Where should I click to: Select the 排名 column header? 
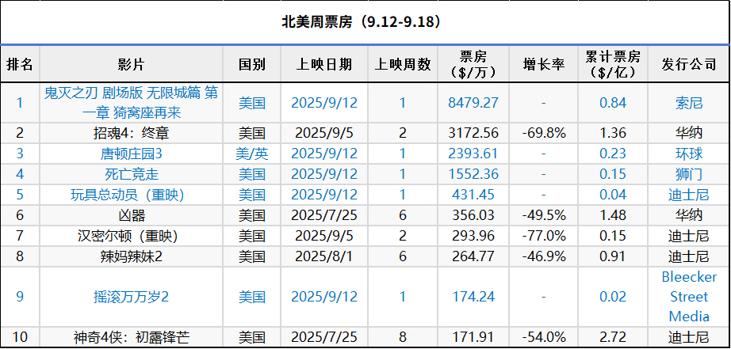(x=20, y=64)
